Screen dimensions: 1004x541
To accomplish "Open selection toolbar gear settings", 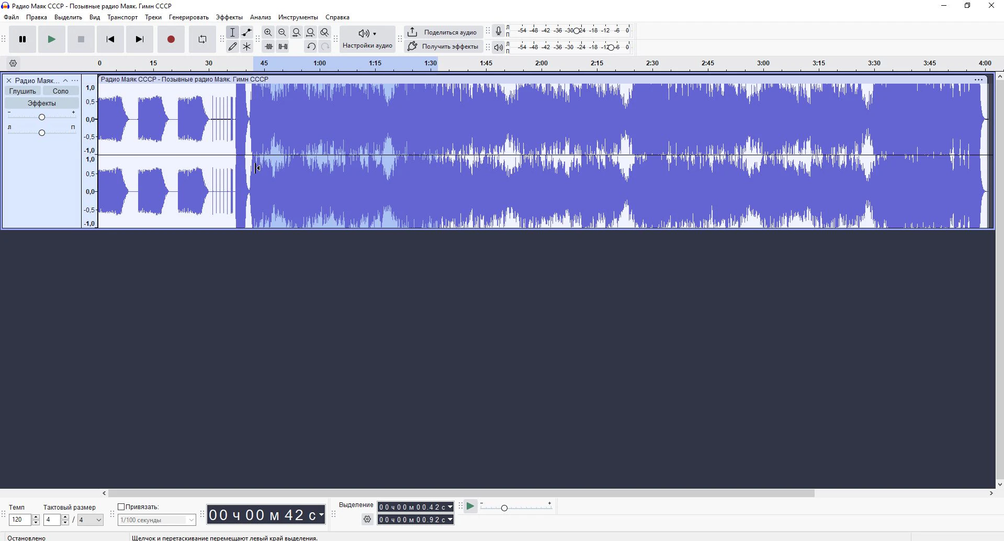I will pos(367,520).
